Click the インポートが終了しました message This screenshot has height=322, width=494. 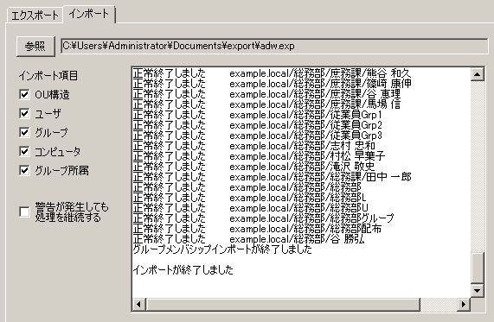click(x=183, y=270)
